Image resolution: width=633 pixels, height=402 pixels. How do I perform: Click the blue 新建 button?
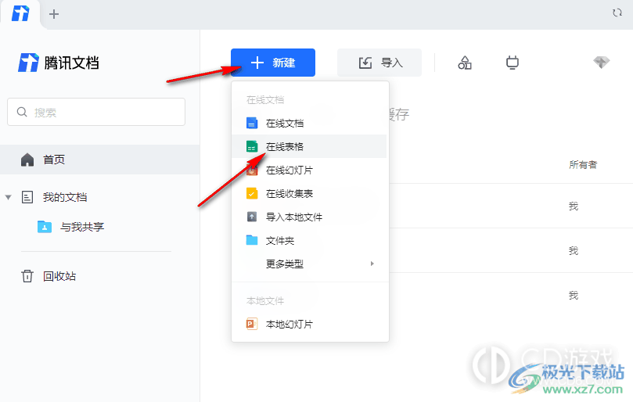[273, 63]
